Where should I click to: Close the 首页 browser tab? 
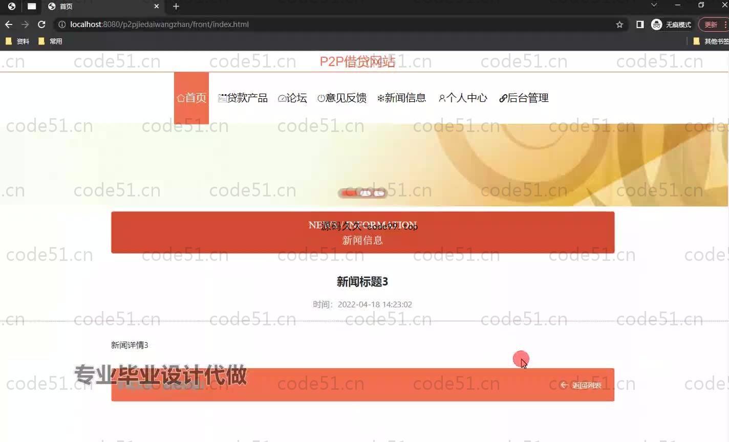click(157, 7)
